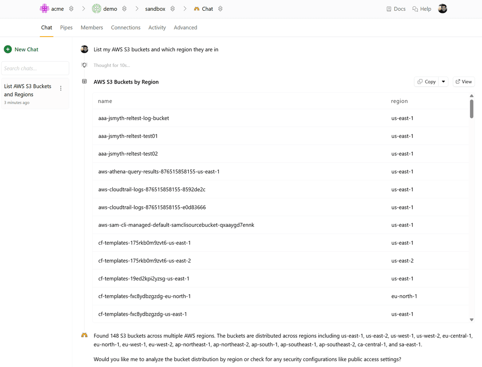Click the name column header
Viewport: 482px width, 367px height.
coord(105,101)
